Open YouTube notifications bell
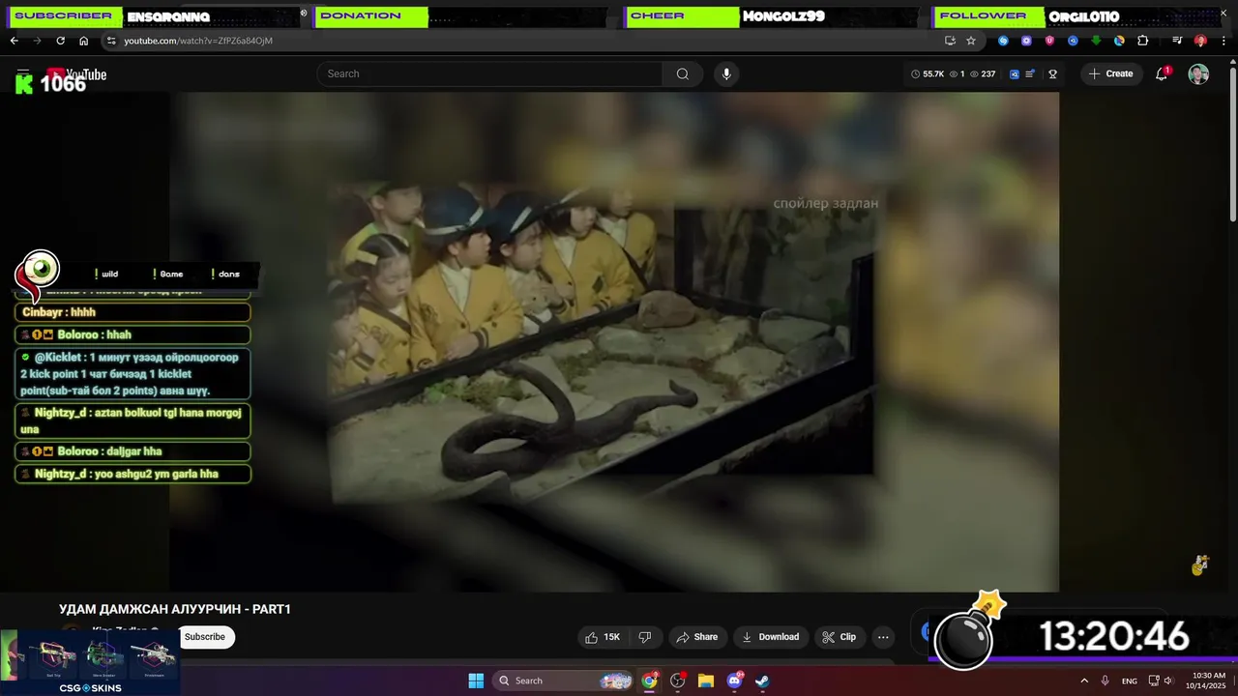 click(x=1162, y=73)
